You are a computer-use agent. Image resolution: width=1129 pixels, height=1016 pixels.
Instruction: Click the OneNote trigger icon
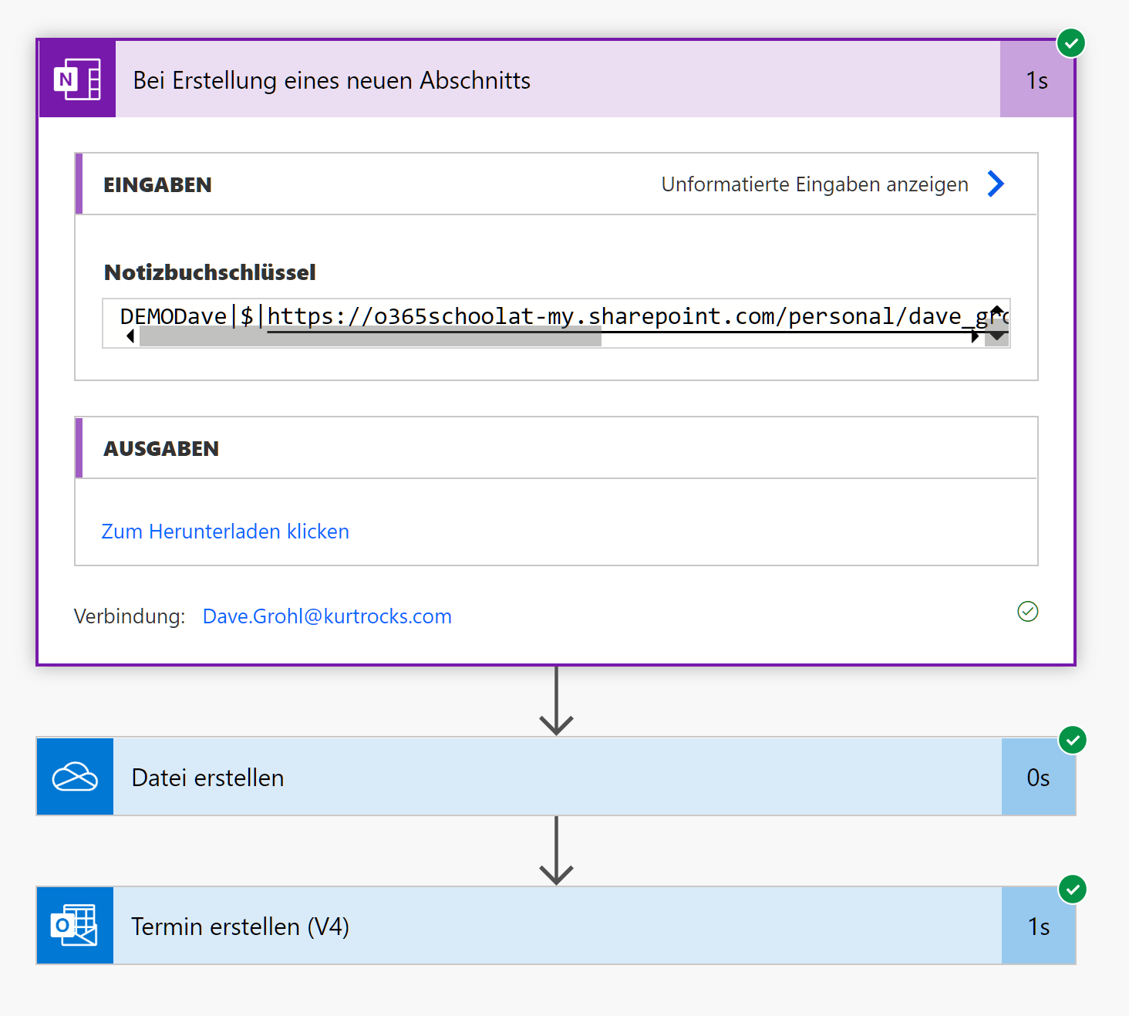[77, 79]
